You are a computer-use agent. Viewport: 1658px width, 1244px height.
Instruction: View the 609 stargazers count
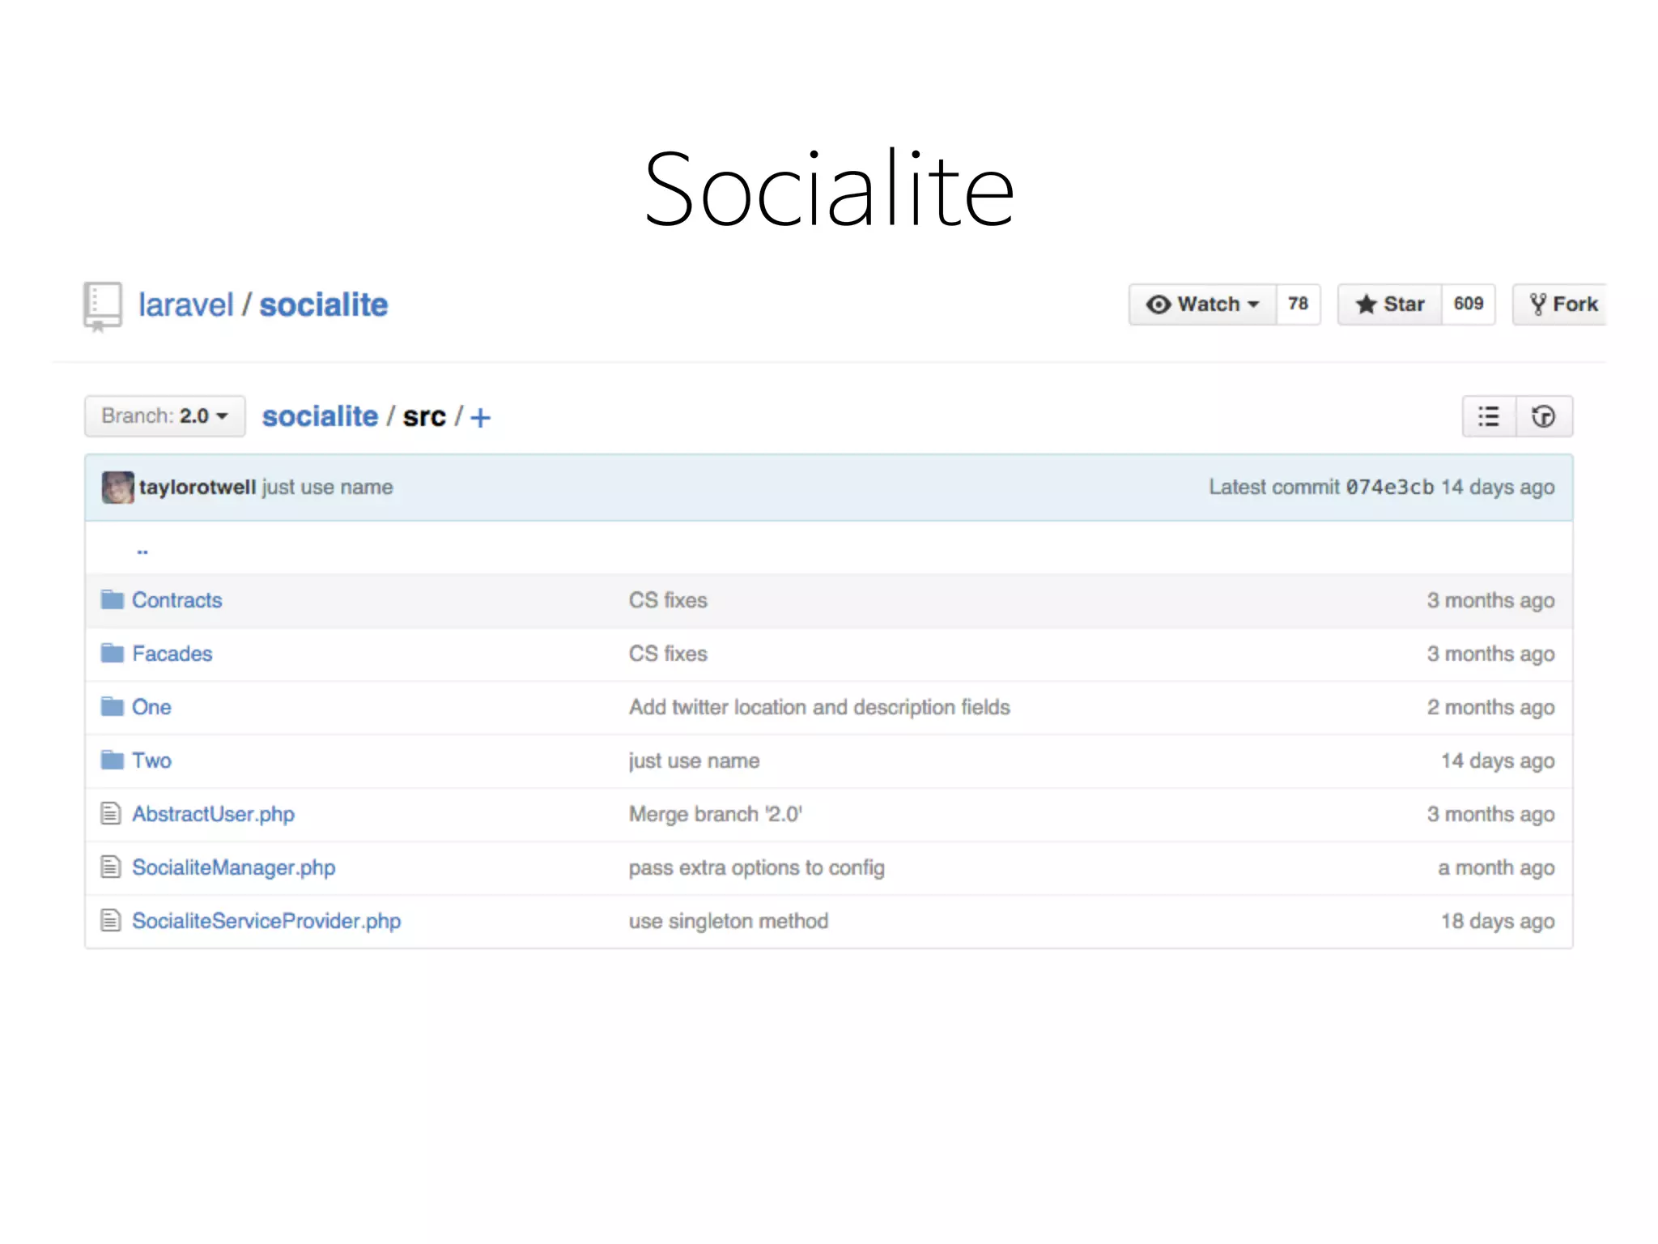(x=1468, y=305)
